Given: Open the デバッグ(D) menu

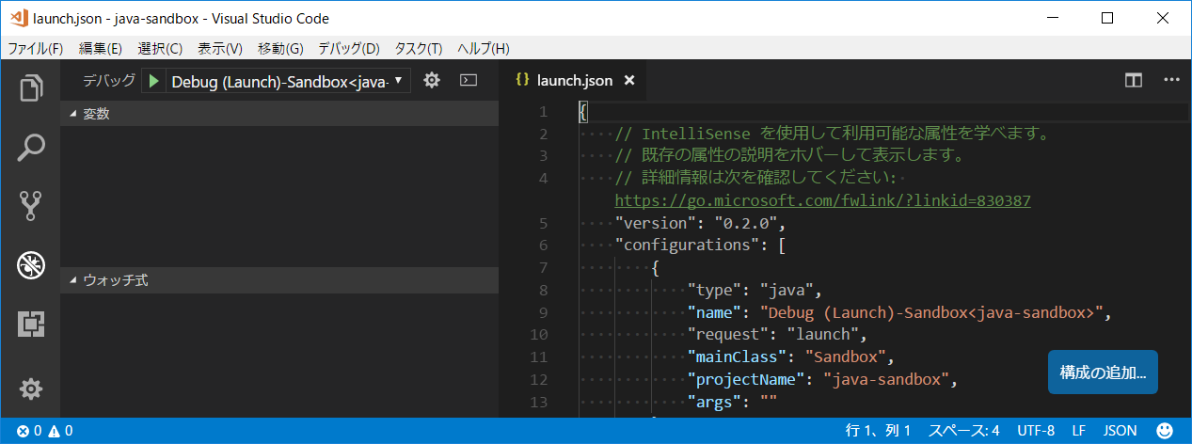Looking at the screenshot, I should 349,48.
